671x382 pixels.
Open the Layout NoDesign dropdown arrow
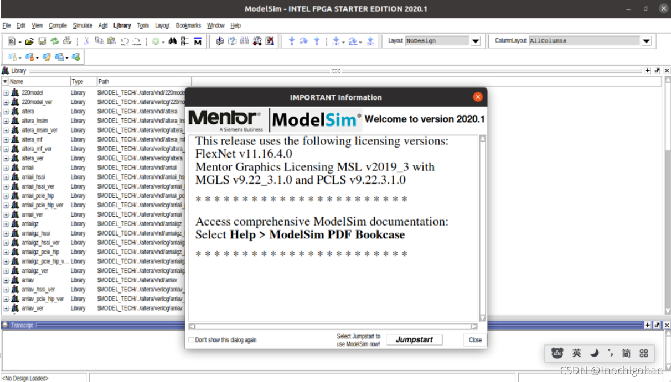tap(476, 41)
